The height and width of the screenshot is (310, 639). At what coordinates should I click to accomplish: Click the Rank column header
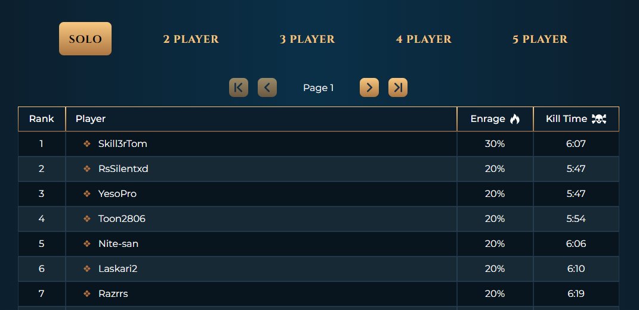[x=42, y=119]
